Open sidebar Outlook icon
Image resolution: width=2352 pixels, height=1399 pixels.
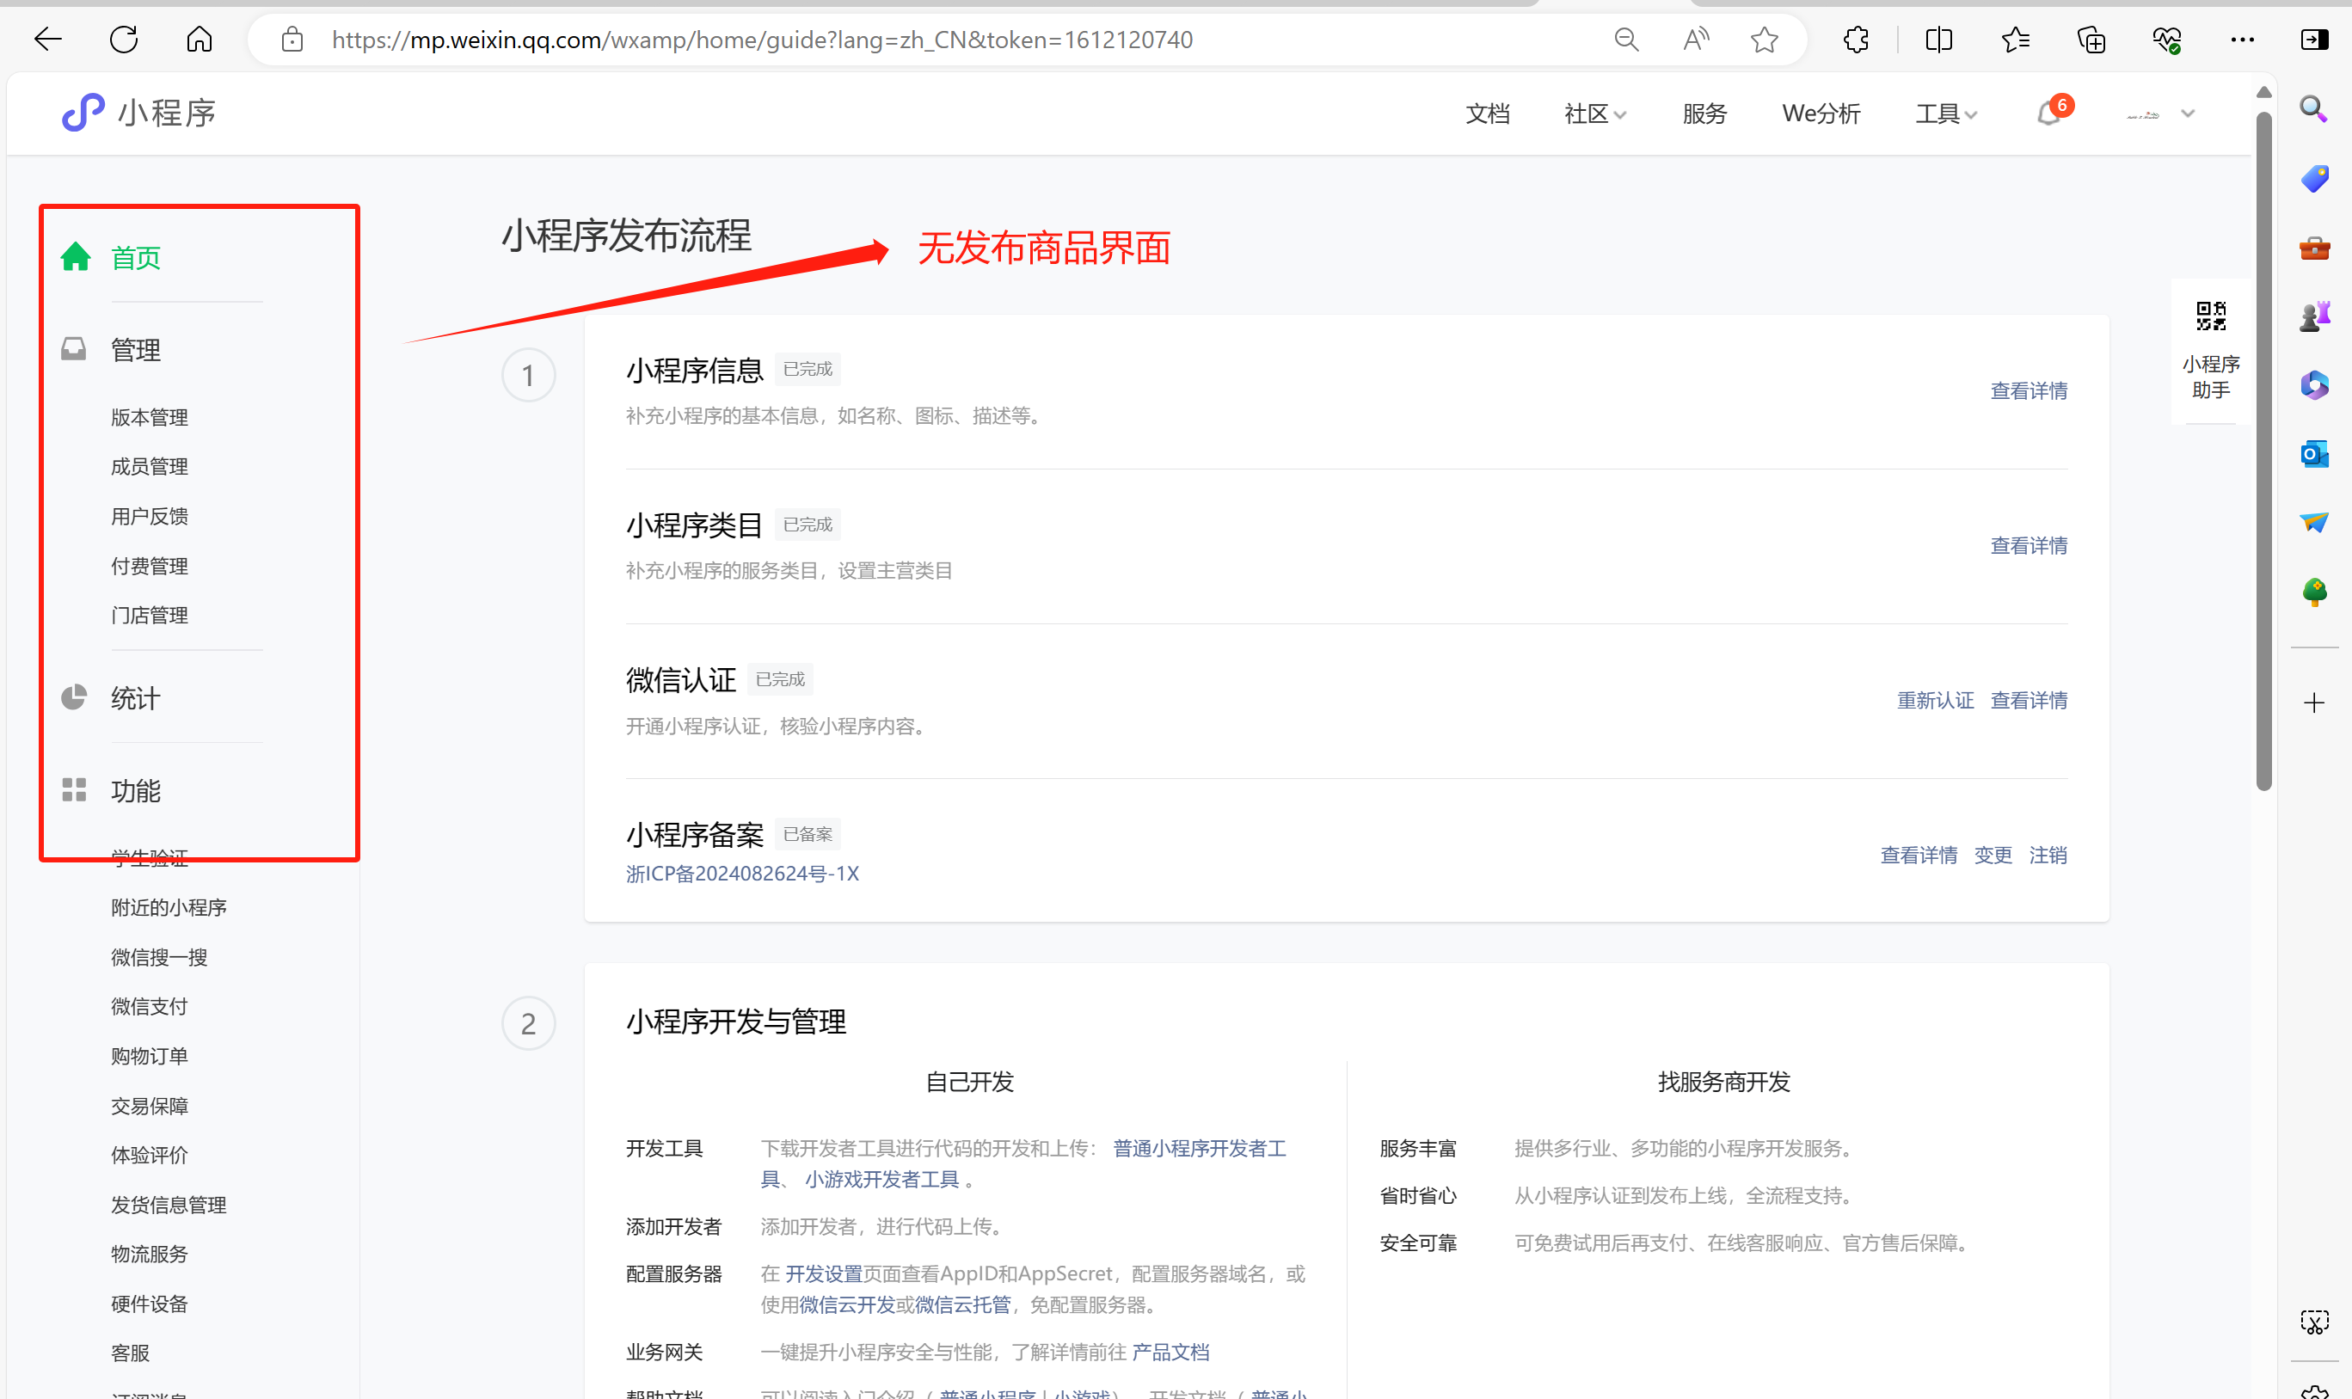[2313, 453]
